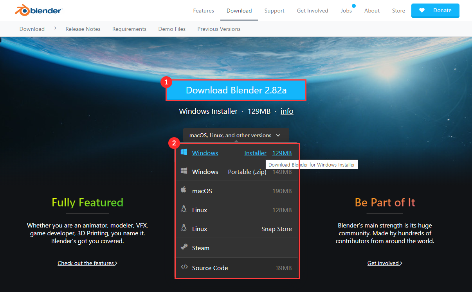Viewport: 472px width, 292px height.
Task: Click the Steam logo icon
Action: tap(184, 247)
